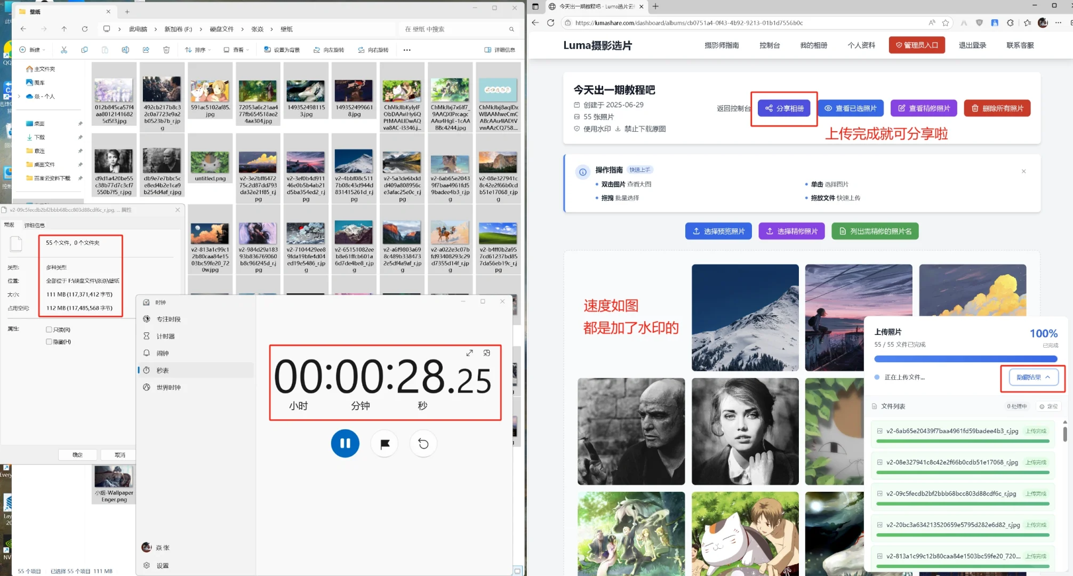This screenshot has height=576, width=1073.
Task: Click Rotate right (向右旋转) in Explorer toolbar
Action: pyautogui.click(x=373, y=50)
